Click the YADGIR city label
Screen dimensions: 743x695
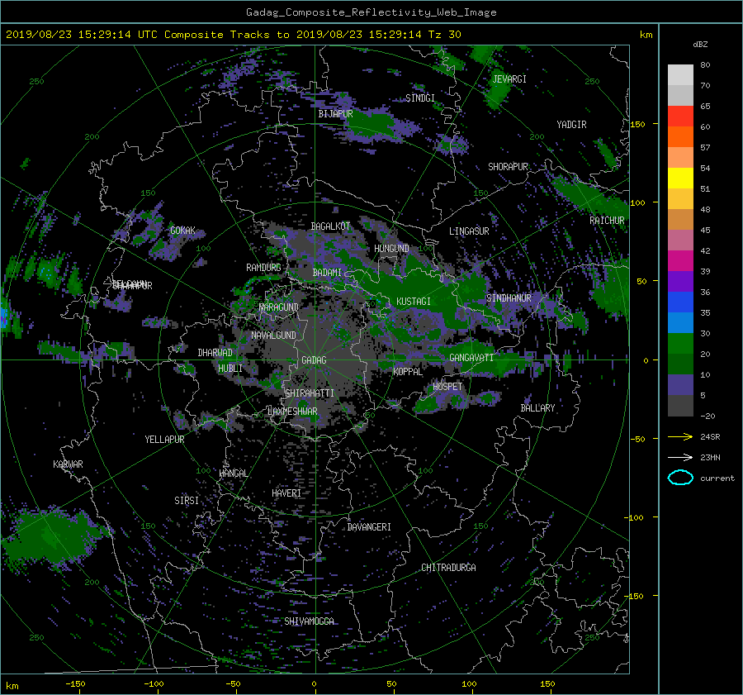click(571, 125)
